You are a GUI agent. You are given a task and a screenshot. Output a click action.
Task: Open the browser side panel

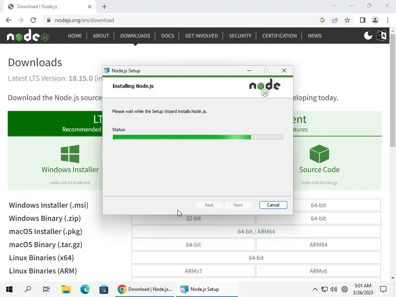point(363,20)
